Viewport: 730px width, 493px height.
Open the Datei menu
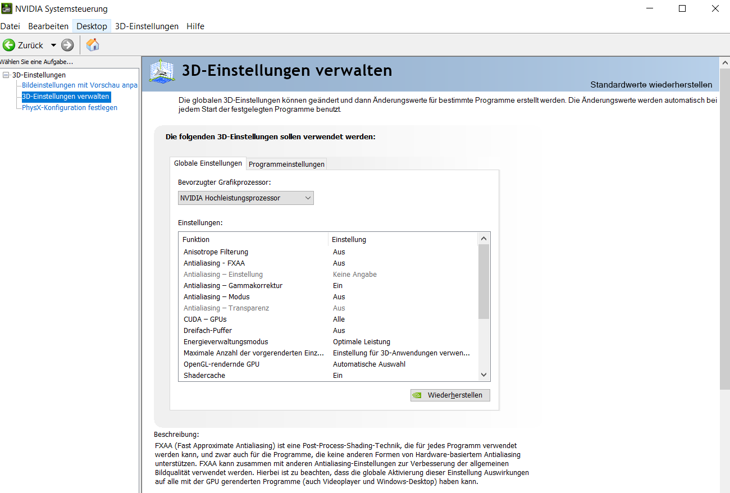coord(10,26)
